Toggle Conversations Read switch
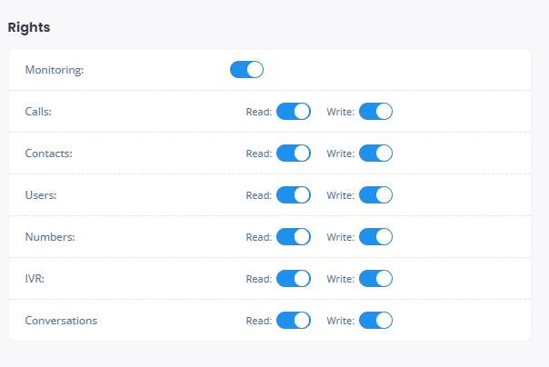The width and height of the screenshot is (549, 367). click(294, 321)
